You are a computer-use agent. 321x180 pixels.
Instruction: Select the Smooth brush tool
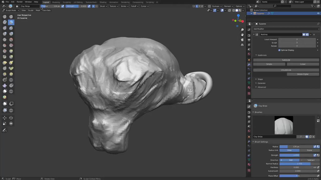[11, 40]
